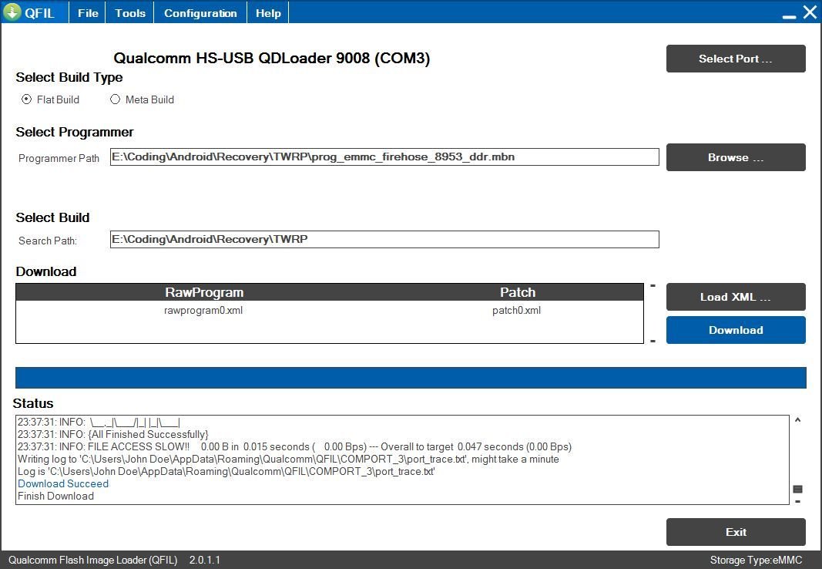
Task: Open the File menu
Action: (88, 12)
